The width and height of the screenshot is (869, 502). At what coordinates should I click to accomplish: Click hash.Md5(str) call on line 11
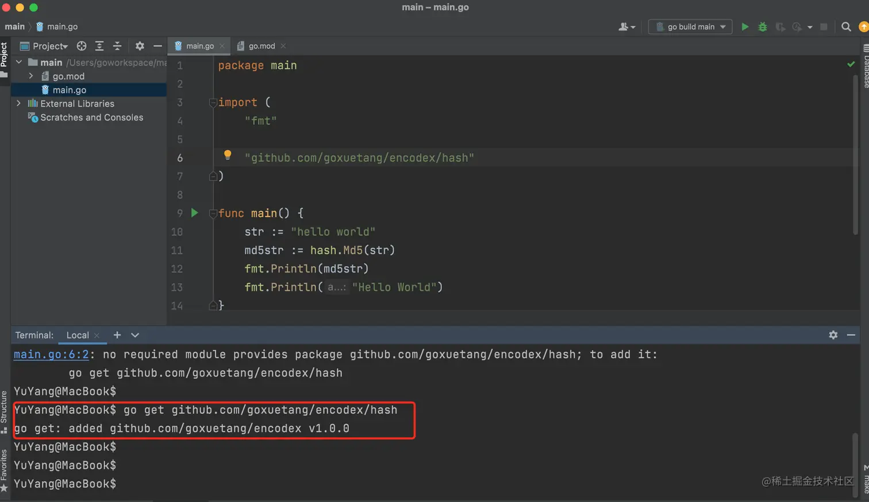coord(352,250)
